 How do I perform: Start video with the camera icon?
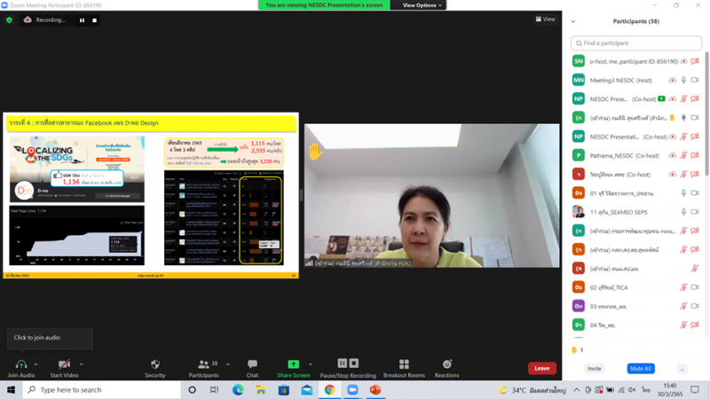[x=64, y=364]
